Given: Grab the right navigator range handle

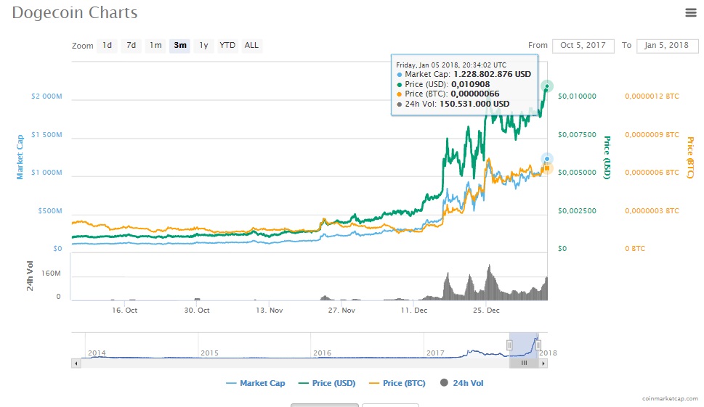Looking at the screenshot, I should (538, 345).
